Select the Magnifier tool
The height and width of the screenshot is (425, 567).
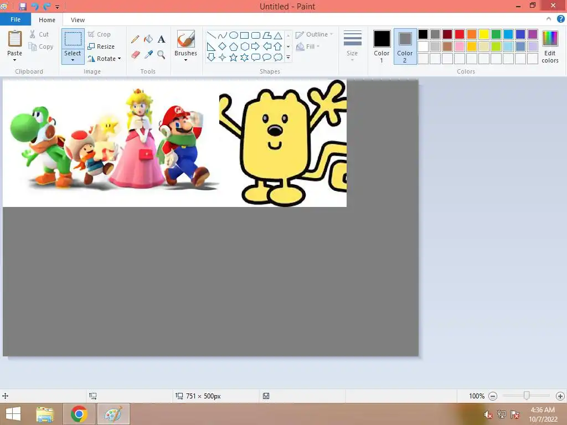tap(161, 55)
